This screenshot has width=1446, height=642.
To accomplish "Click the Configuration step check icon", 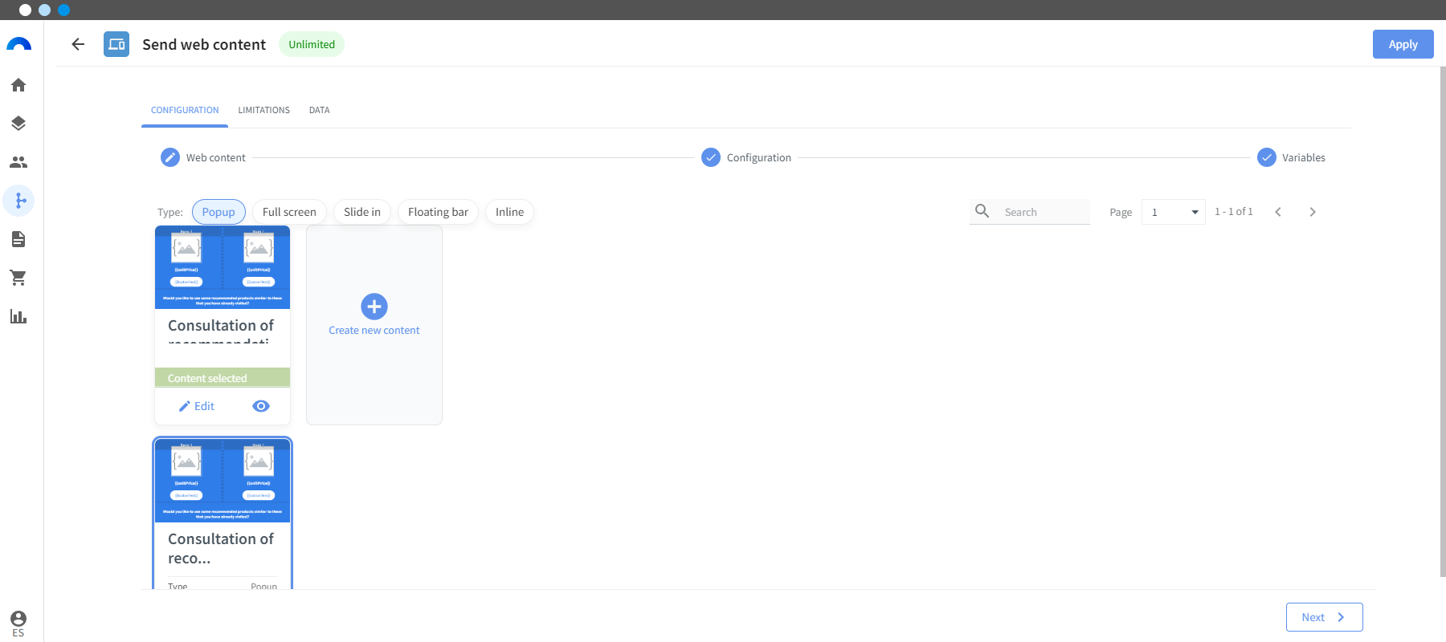I will pyautogui.click(x=711, y=157).
